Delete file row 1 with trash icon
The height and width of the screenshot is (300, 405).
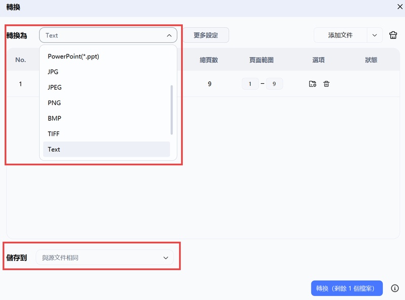click(x=326, y=84)
